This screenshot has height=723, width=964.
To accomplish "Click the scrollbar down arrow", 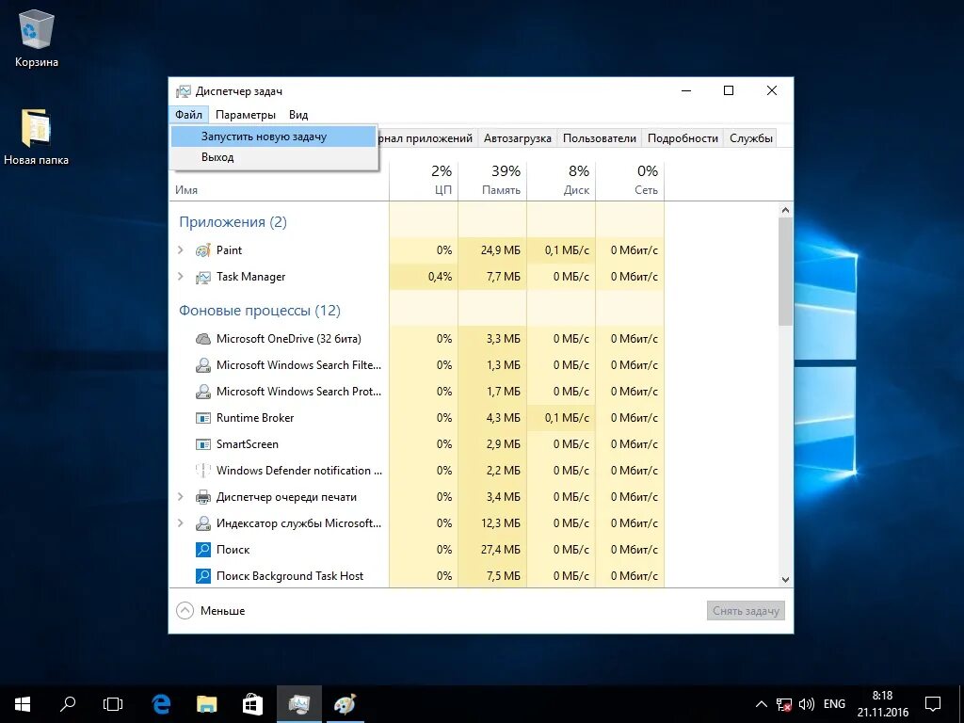I will pos(785,580).
